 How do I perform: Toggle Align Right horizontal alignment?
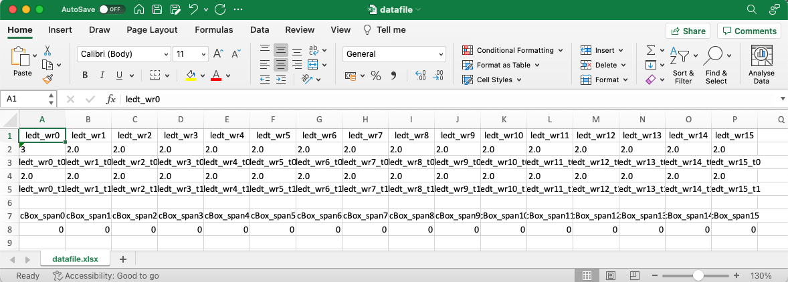pyautogui.click(x=297, y=65)
